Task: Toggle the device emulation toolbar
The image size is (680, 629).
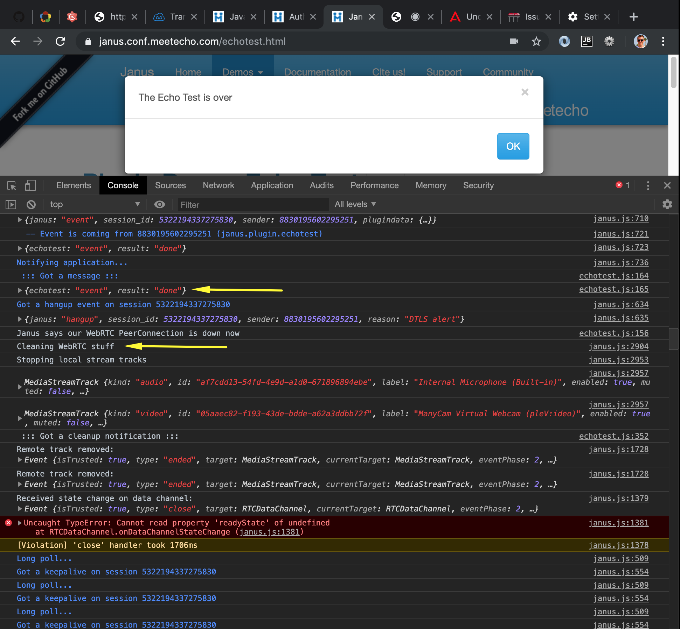Action: 30,186
